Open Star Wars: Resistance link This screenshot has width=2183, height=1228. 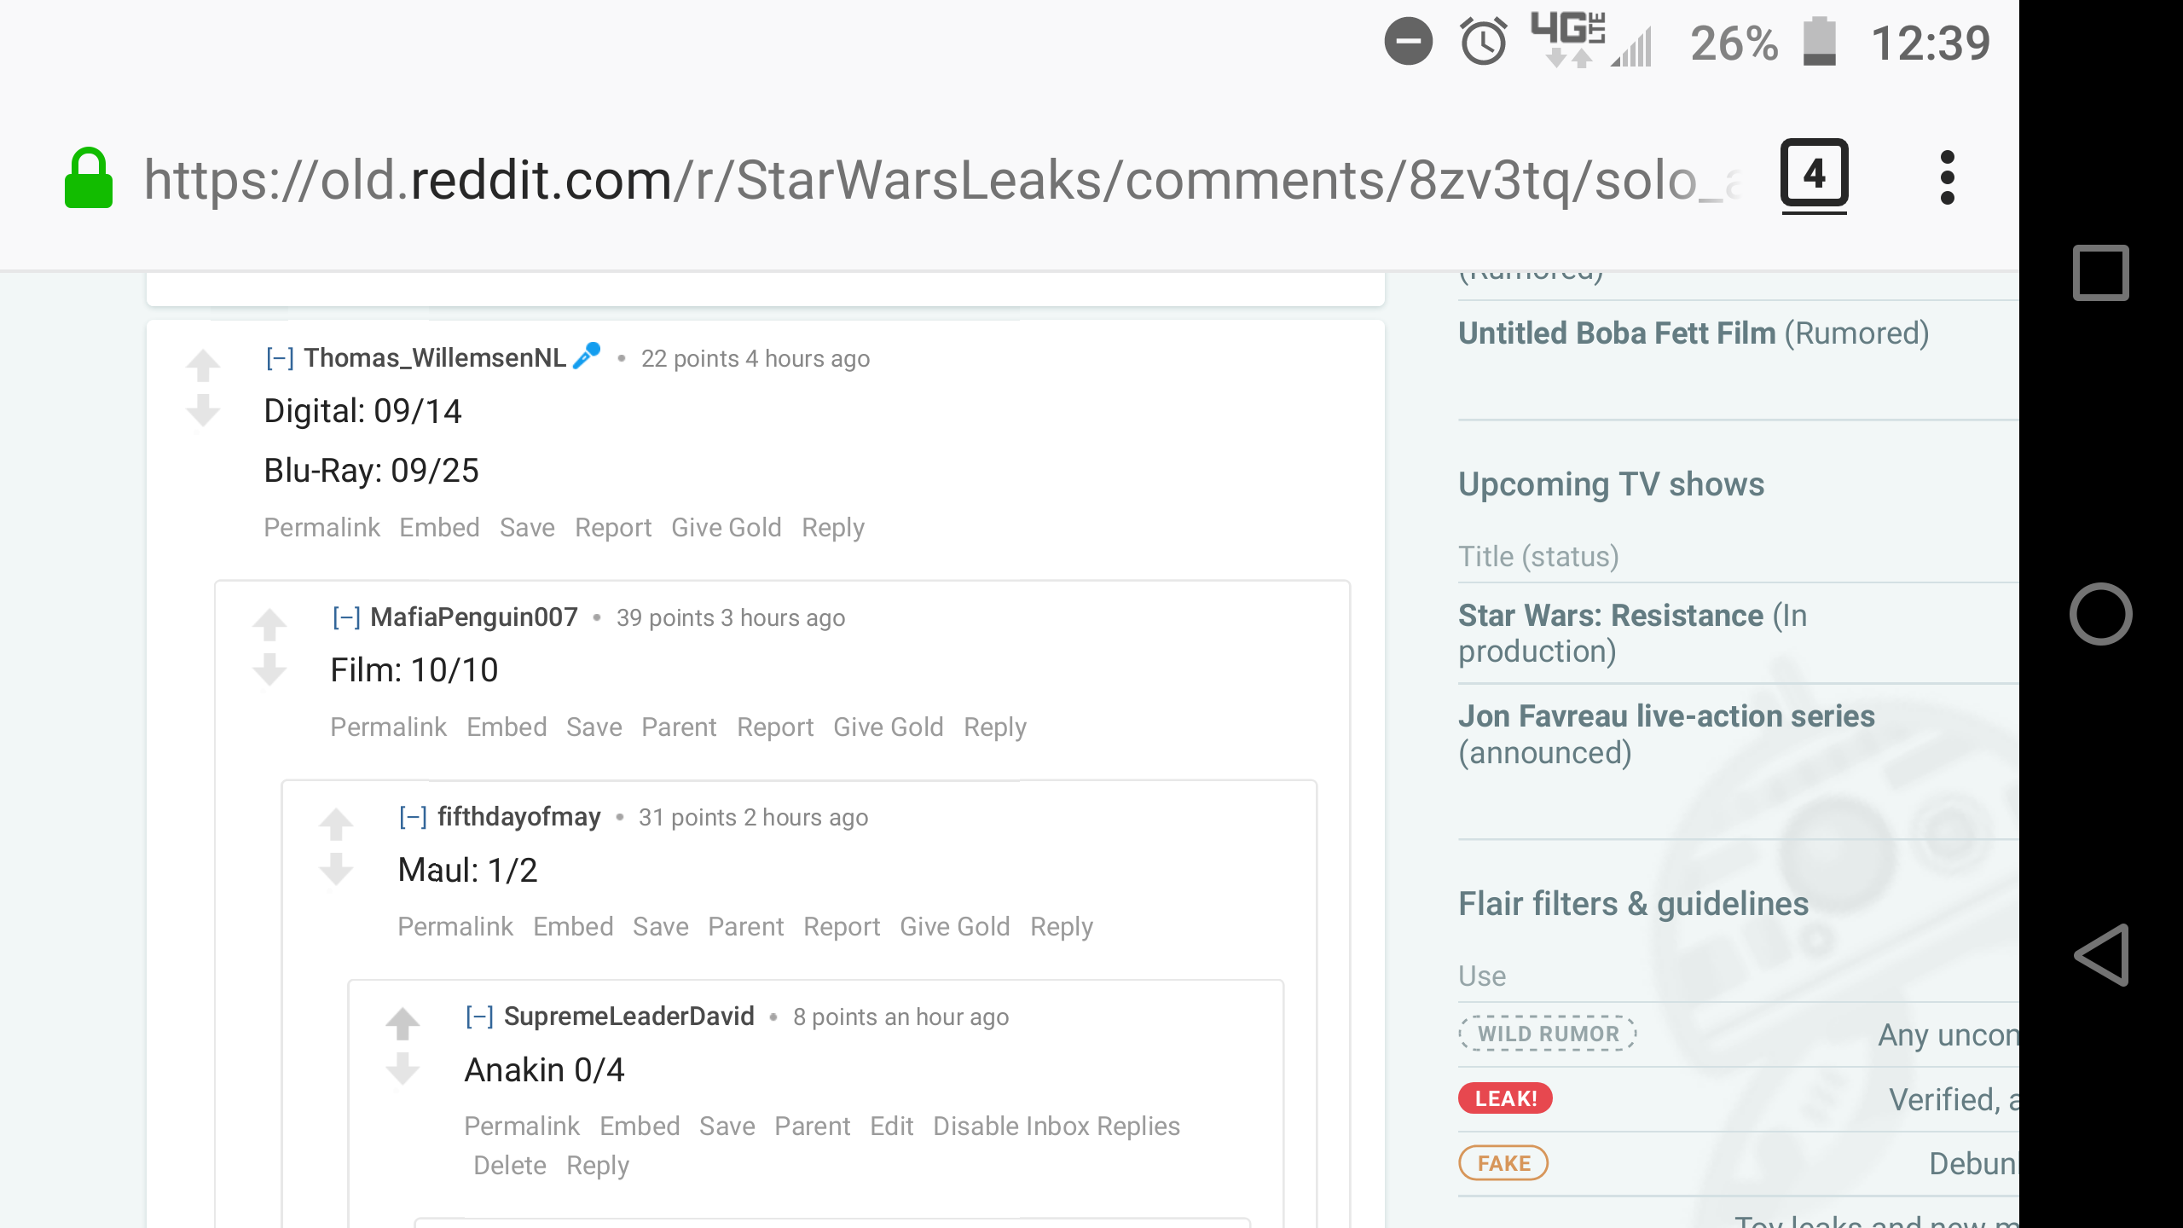pos(1610,616)
